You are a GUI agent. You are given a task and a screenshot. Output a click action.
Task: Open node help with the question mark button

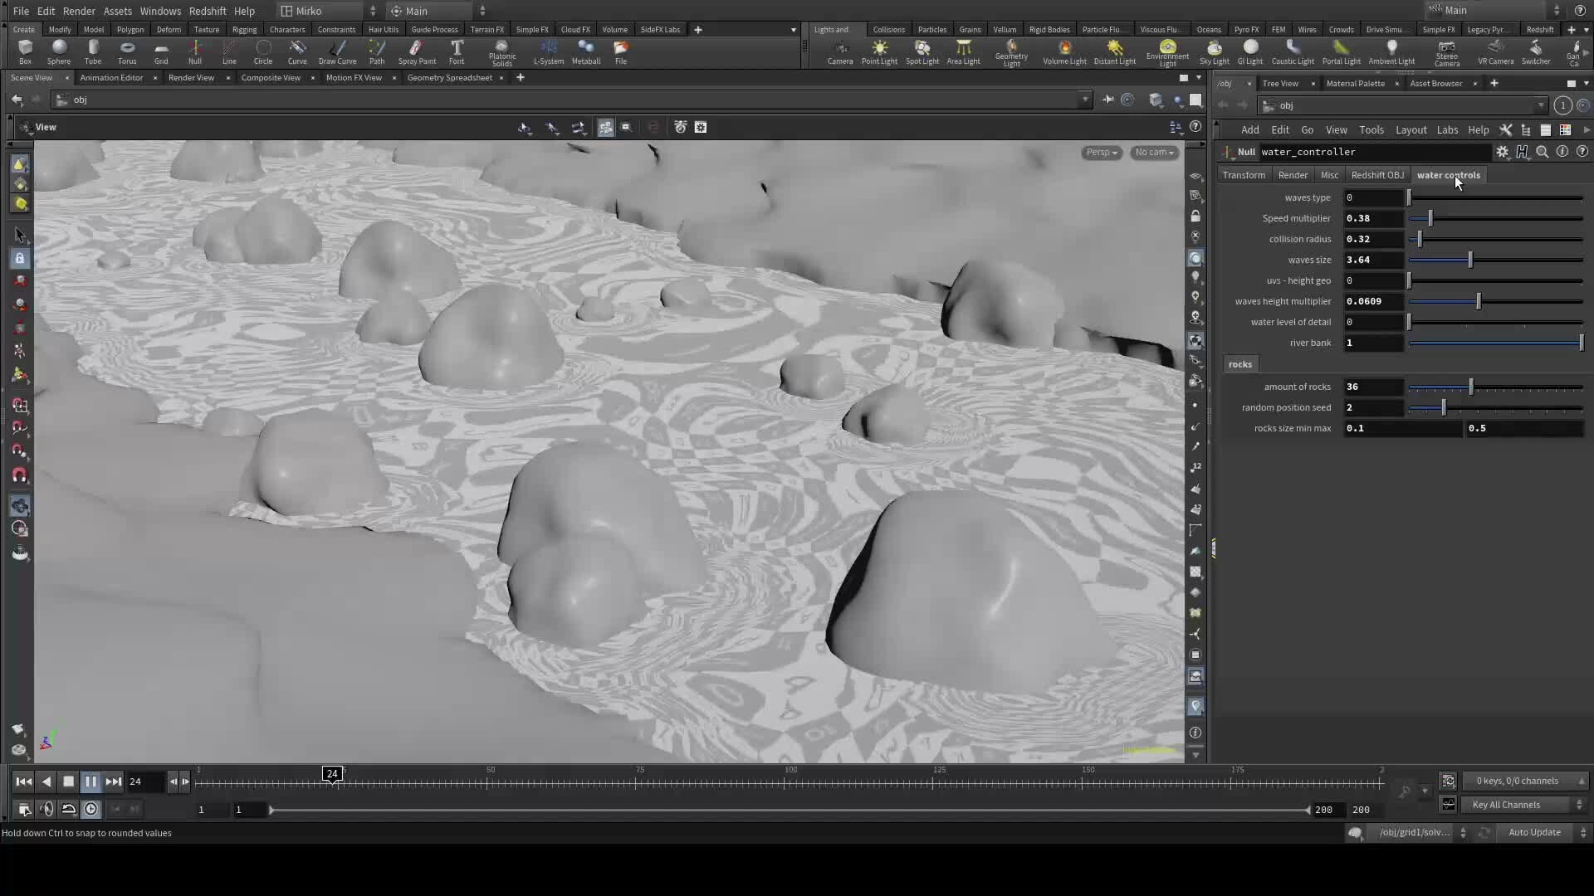[1582, 152]
